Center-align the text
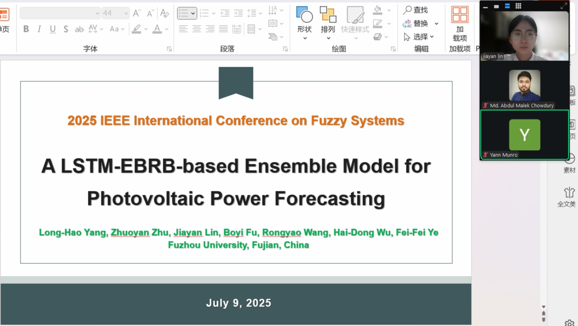Screen dimensions: 578x326 pos(197,29)
